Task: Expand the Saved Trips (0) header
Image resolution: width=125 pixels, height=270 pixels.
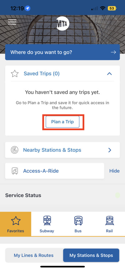Action: pyautogui.click(x=62, y=74)
